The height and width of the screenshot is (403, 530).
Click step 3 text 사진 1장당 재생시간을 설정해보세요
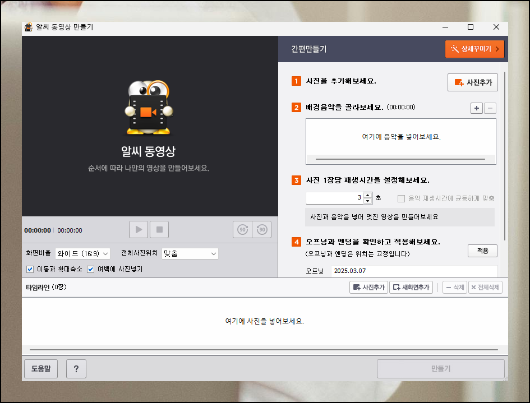(x=367, y=180)
